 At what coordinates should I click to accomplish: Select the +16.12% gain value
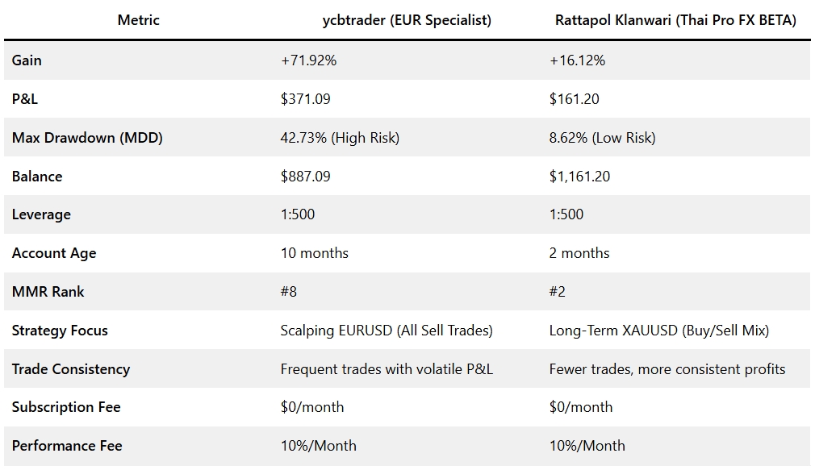(577, 60)
